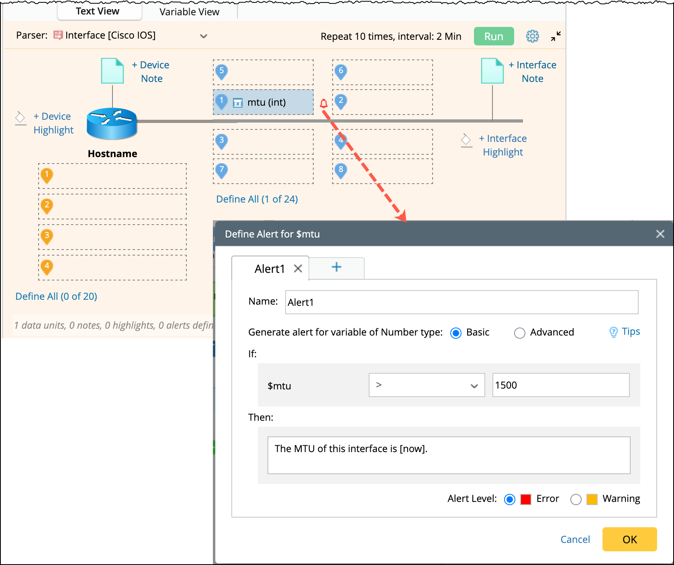
Task: Select the Hostname router icon
Action: [x=112, y=123]
